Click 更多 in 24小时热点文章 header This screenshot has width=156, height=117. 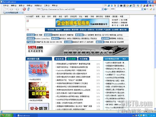pyautogui.click(x=124, y=59)
